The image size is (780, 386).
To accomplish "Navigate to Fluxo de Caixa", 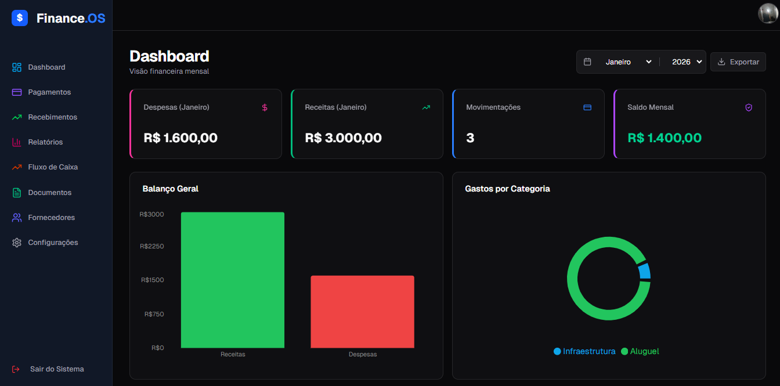I will [x=53, y=167].
